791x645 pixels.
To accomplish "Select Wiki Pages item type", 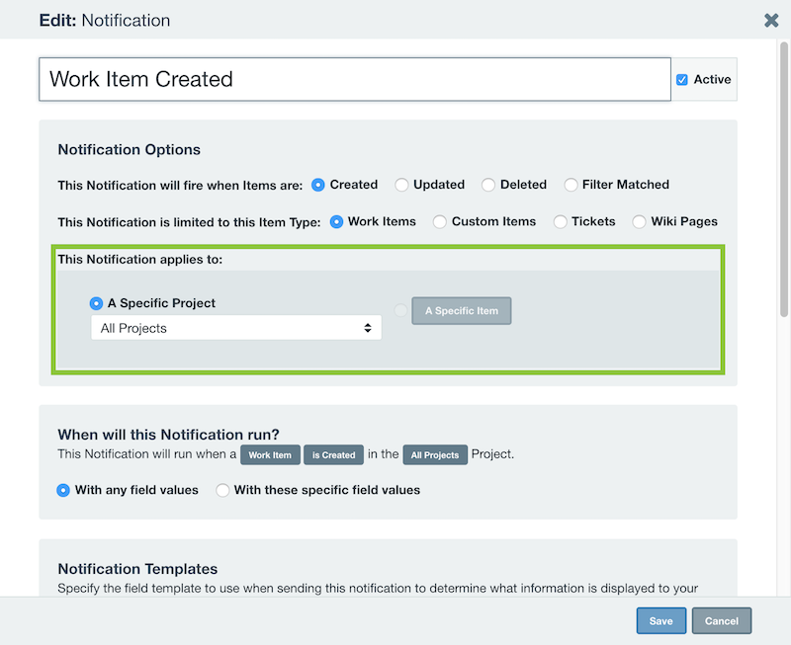I will click(639, 221).
